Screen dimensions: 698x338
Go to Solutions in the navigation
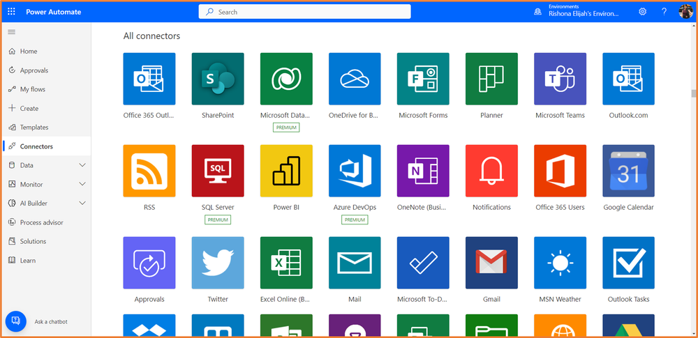click(47, 242)
